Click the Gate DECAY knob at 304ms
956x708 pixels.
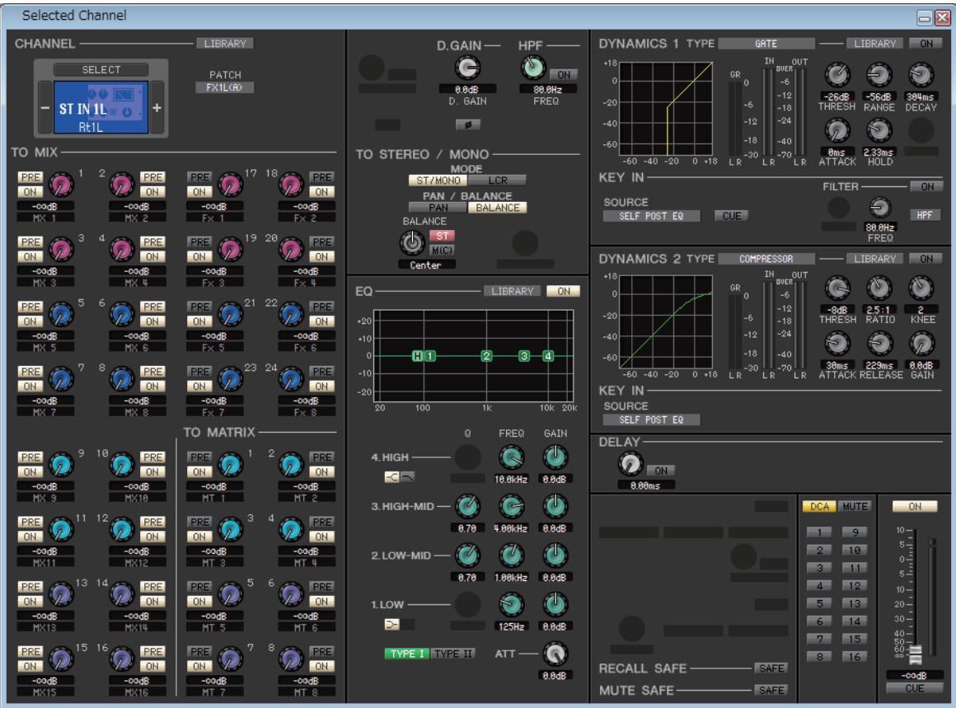tap(921, 75)
